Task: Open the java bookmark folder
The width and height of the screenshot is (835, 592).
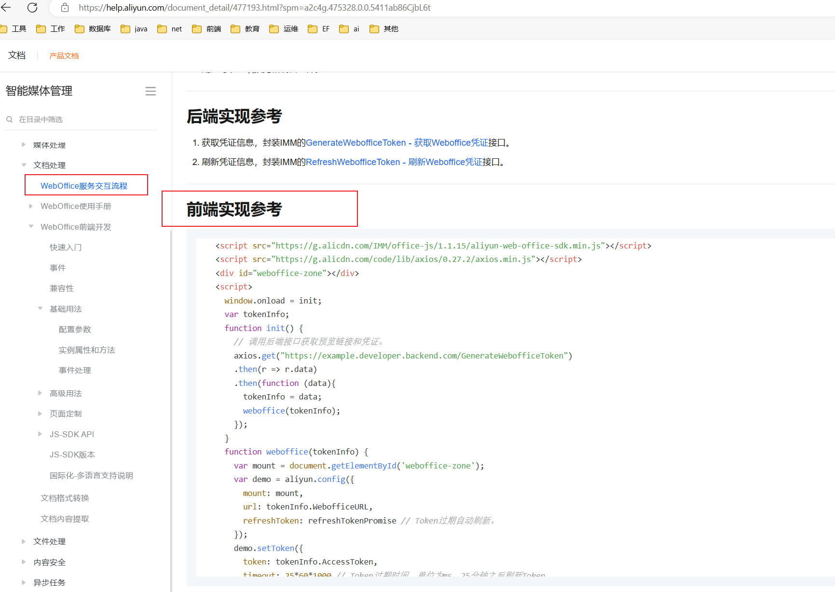Action: 134,29
